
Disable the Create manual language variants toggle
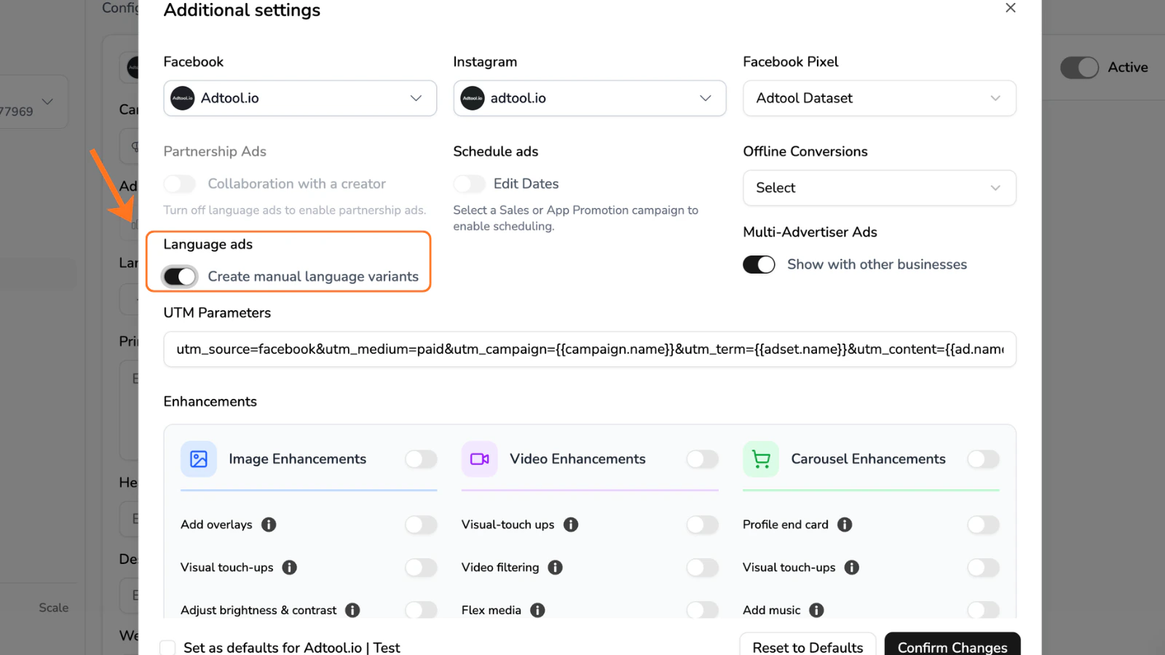pos(179,277)
